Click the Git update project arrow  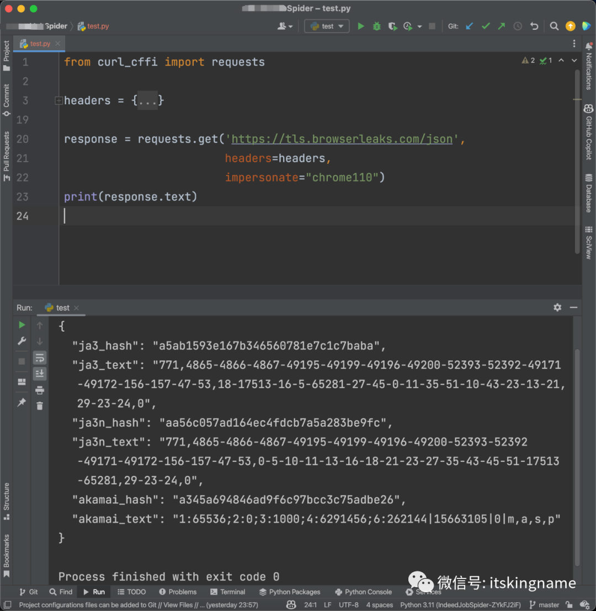(470, 26)
